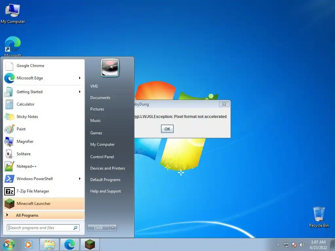Open Control Panel
This screenshot has height=251, width=335.
[102, 157]
